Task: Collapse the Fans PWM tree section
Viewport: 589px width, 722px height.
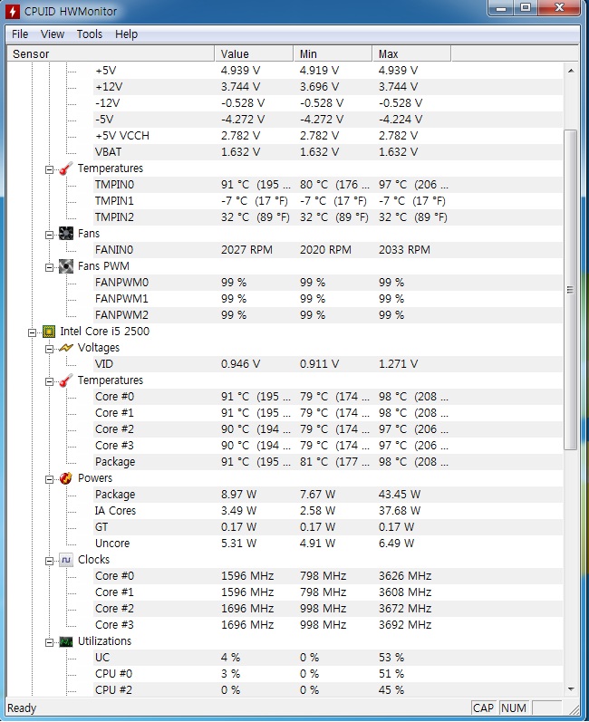Action: coord(50,266)
